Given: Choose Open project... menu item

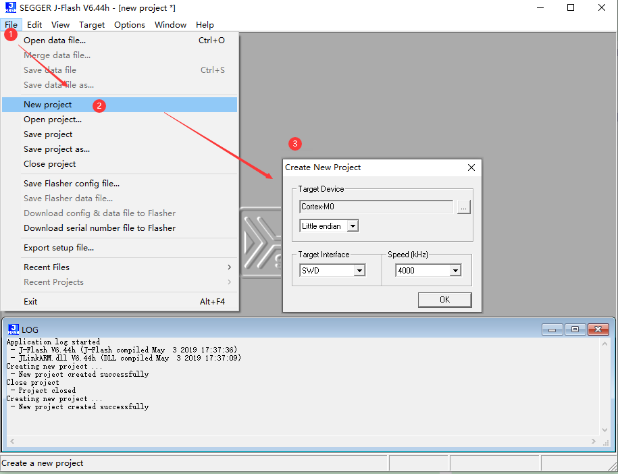Looking at the screenshot, I should tap(120, 120).
